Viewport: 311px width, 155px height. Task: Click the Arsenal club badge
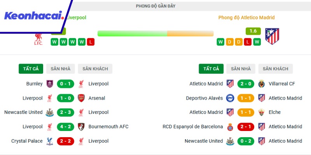click(81, 98)
